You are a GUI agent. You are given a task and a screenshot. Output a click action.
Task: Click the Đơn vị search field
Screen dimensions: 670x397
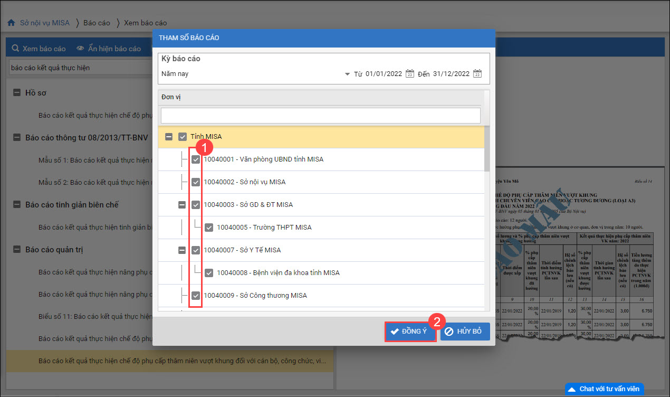[320, 116]
